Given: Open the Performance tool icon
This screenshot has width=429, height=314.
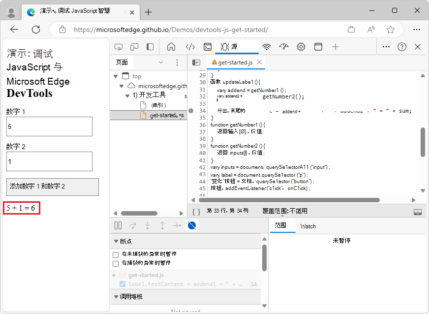Looking at the screenshot, I should (284, 47).
